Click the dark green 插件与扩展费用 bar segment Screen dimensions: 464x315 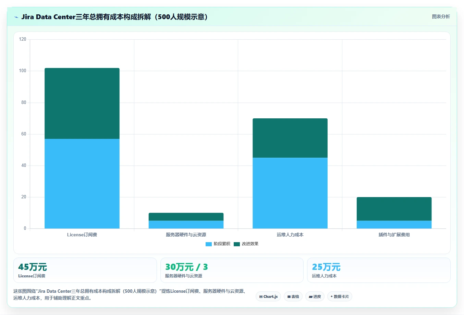point(394,209)
